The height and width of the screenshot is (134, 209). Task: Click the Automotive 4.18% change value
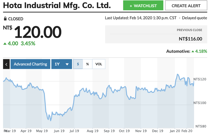click(x=201, y=51)
